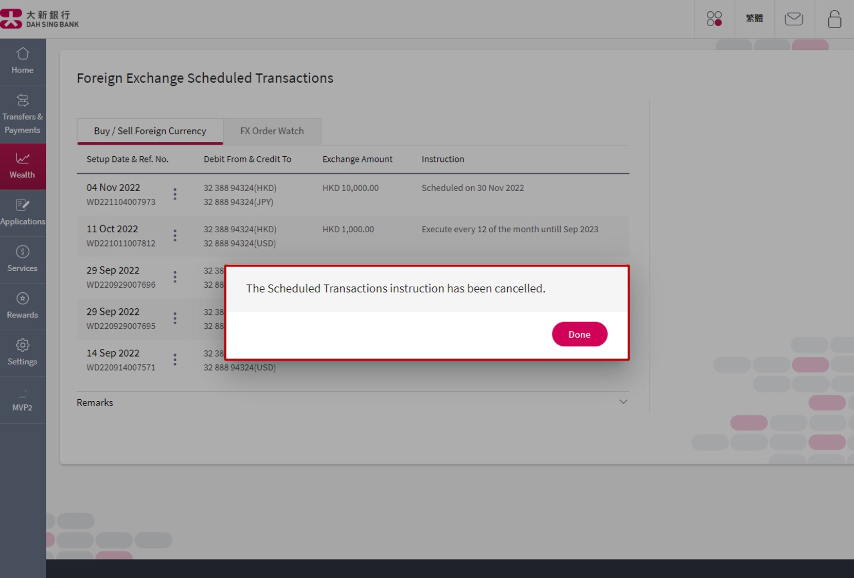The image size is (854, 578).
Task: Click the 'HKD 1,000.00' exchange amount
Action: pyautogui.click(x=348, y=229)
